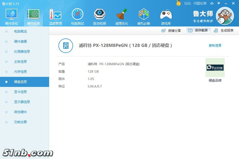
Task: Select 处理器信息 in the sidebar
Action: coord(22,52)
